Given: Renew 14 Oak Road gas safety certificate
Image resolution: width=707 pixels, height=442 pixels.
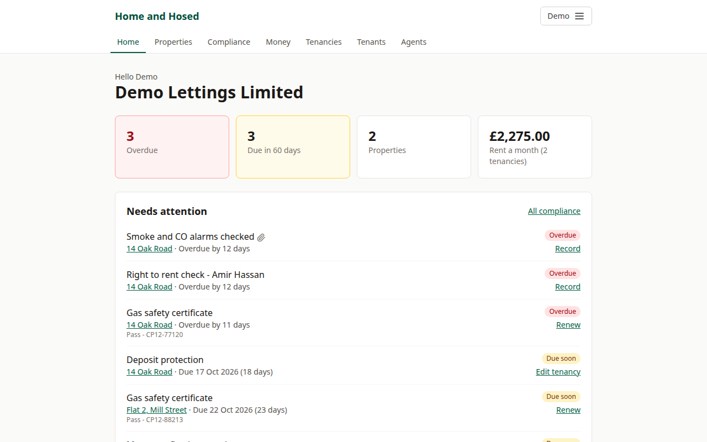Looking at the screenshot, I should click(568, 325).
